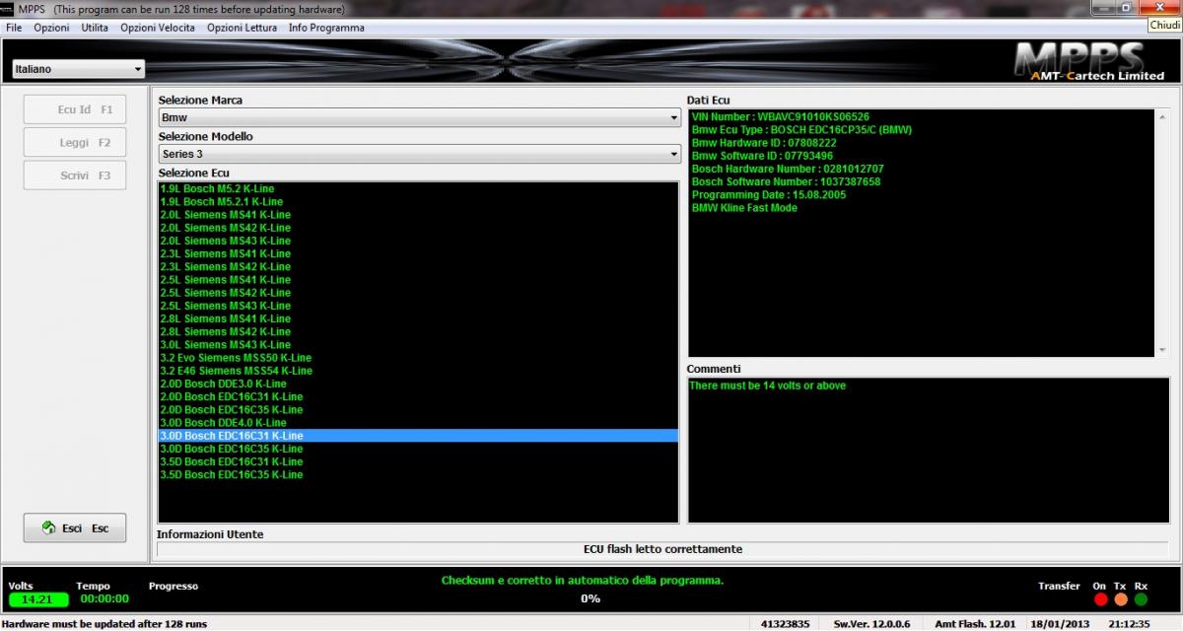1183x631 pixels.
Task: Select 1.9L Bosch M5.2.1 K-Line
Action: click(418, 201)
